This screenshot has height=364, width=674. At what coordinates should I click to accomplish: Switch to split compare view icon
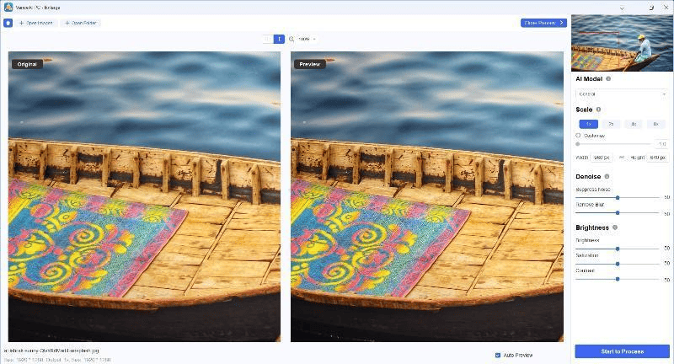268,39
